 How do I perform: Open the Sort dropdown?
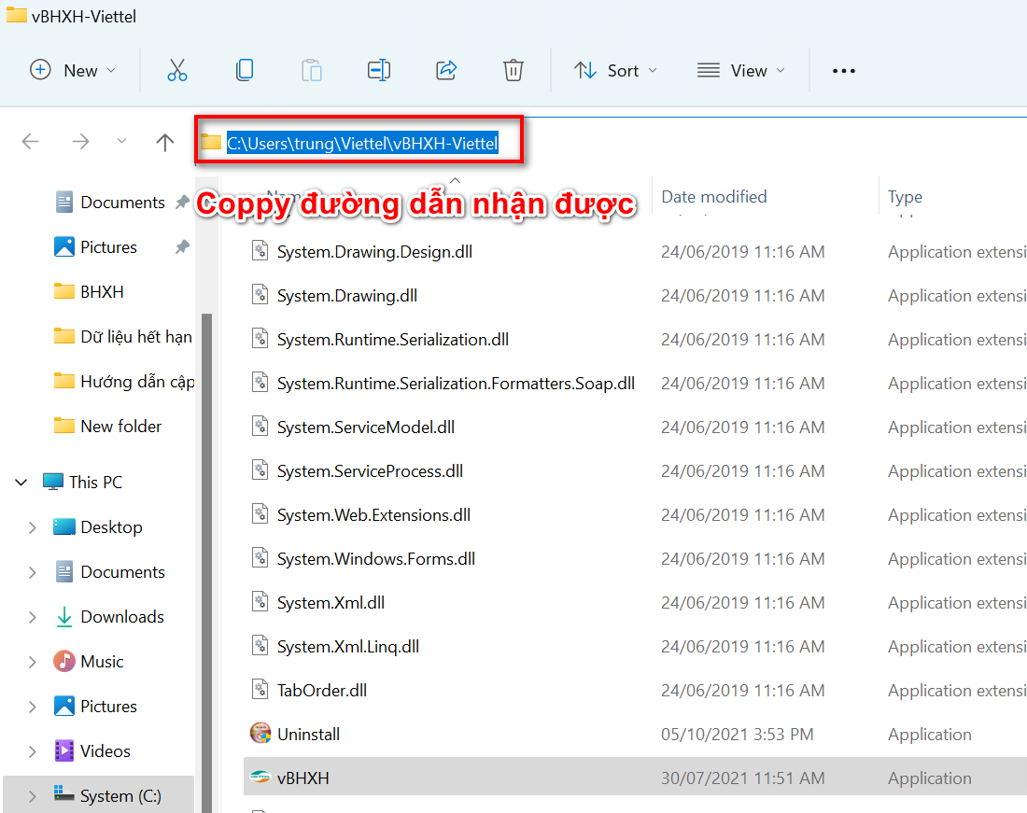pos(615,70)
